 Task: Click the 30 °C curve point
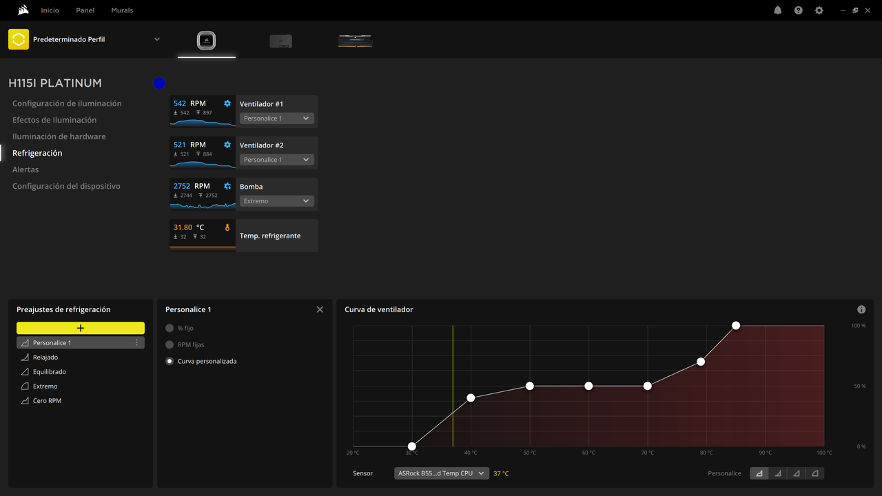pos(412,446)
